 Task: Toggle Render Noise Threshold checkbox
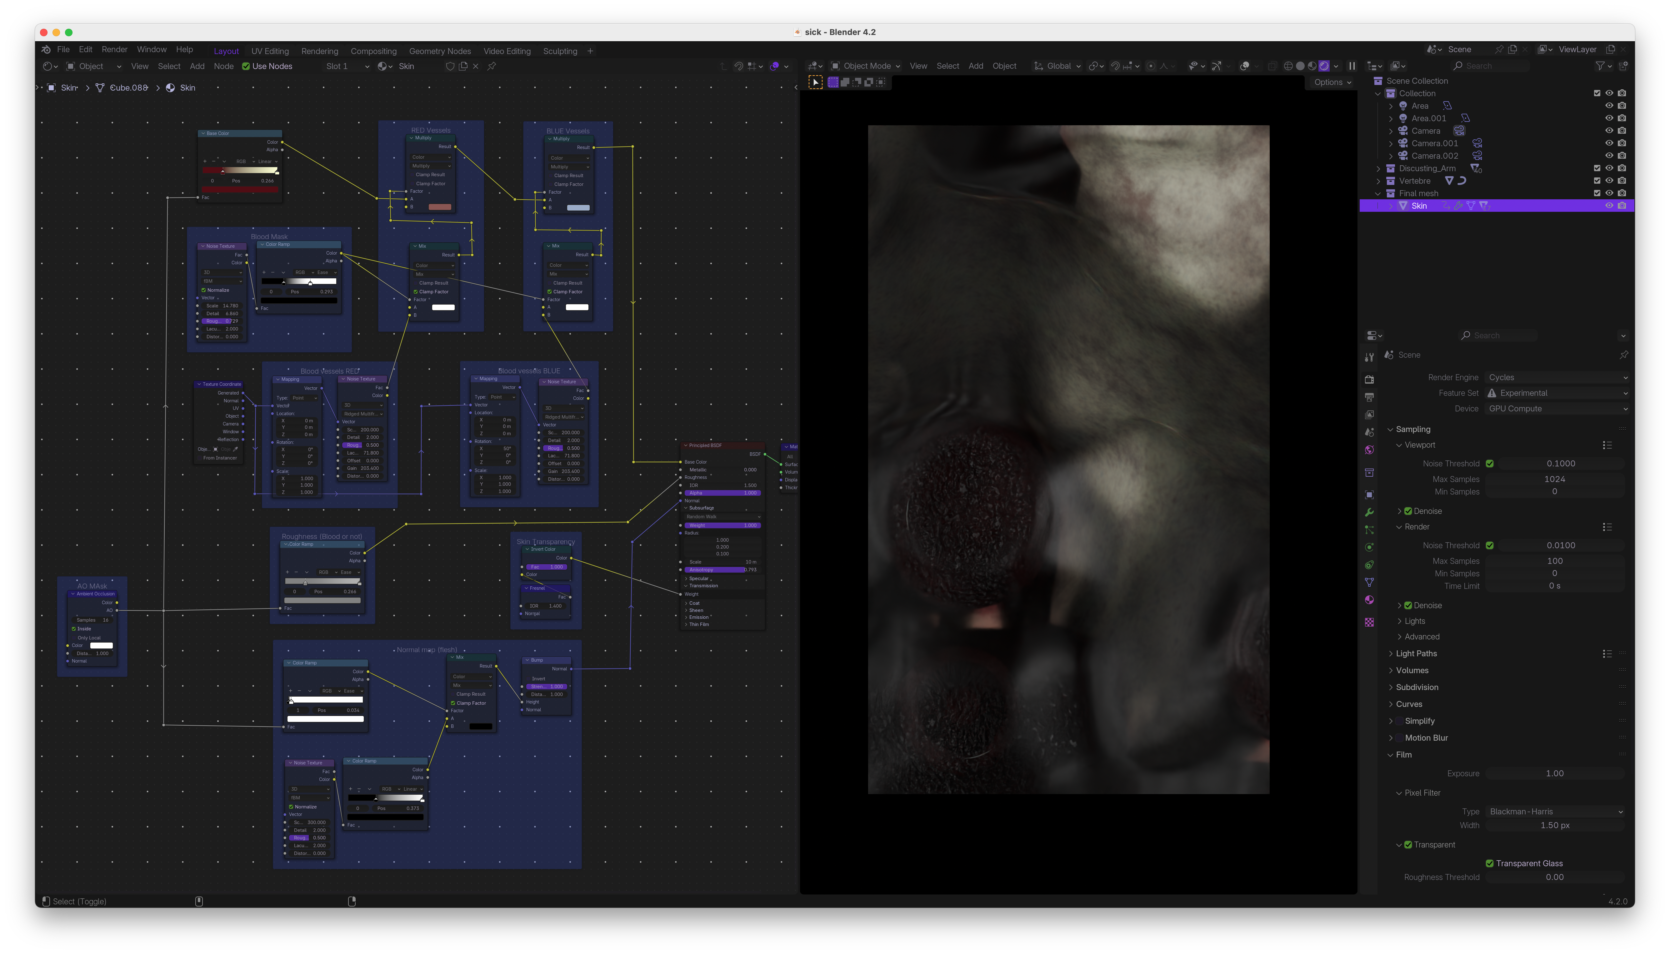[x=1490, y=546]
